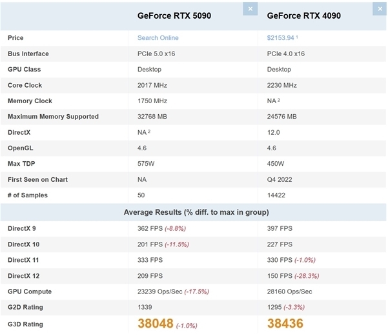Viewport: 388px width, 336px height.
Task: Click the 2230 MHz core clock value
Action: (282, 85)
